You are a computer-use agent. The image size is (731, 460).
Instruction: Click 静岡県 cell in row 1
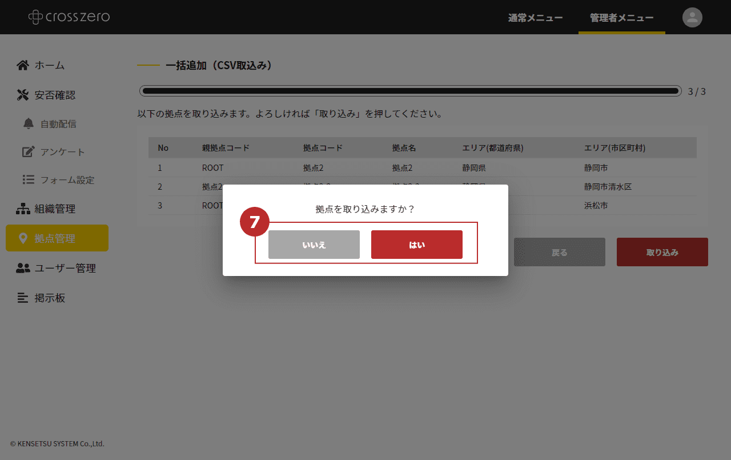pyautogui.click(x=474, y=168)
